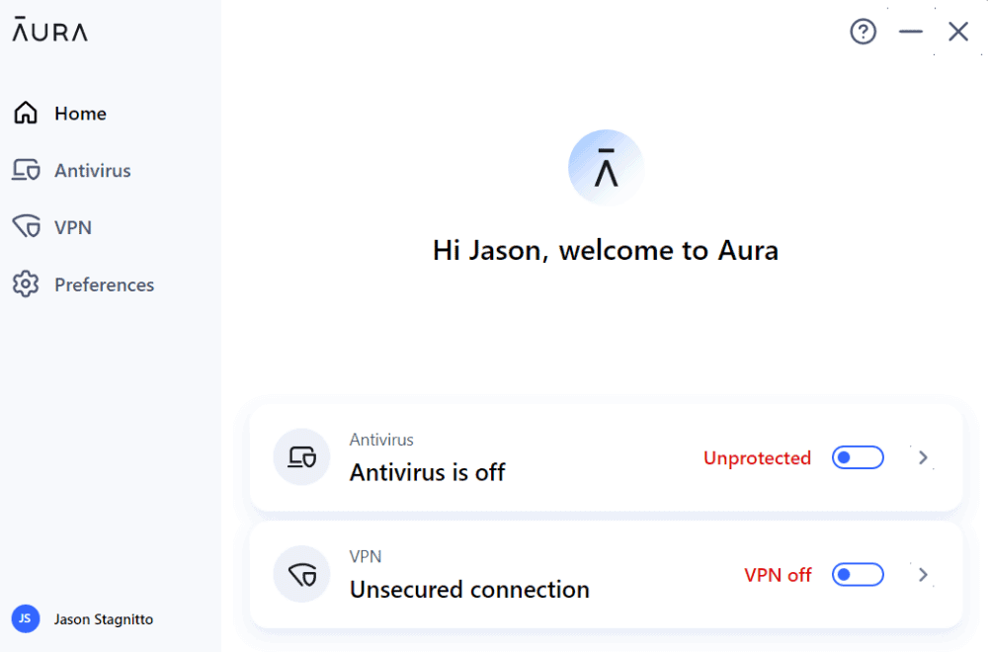This screenshot has width=988, height=652.
Task: Click the red VPN off status text
Action: [x=778, y=574]
